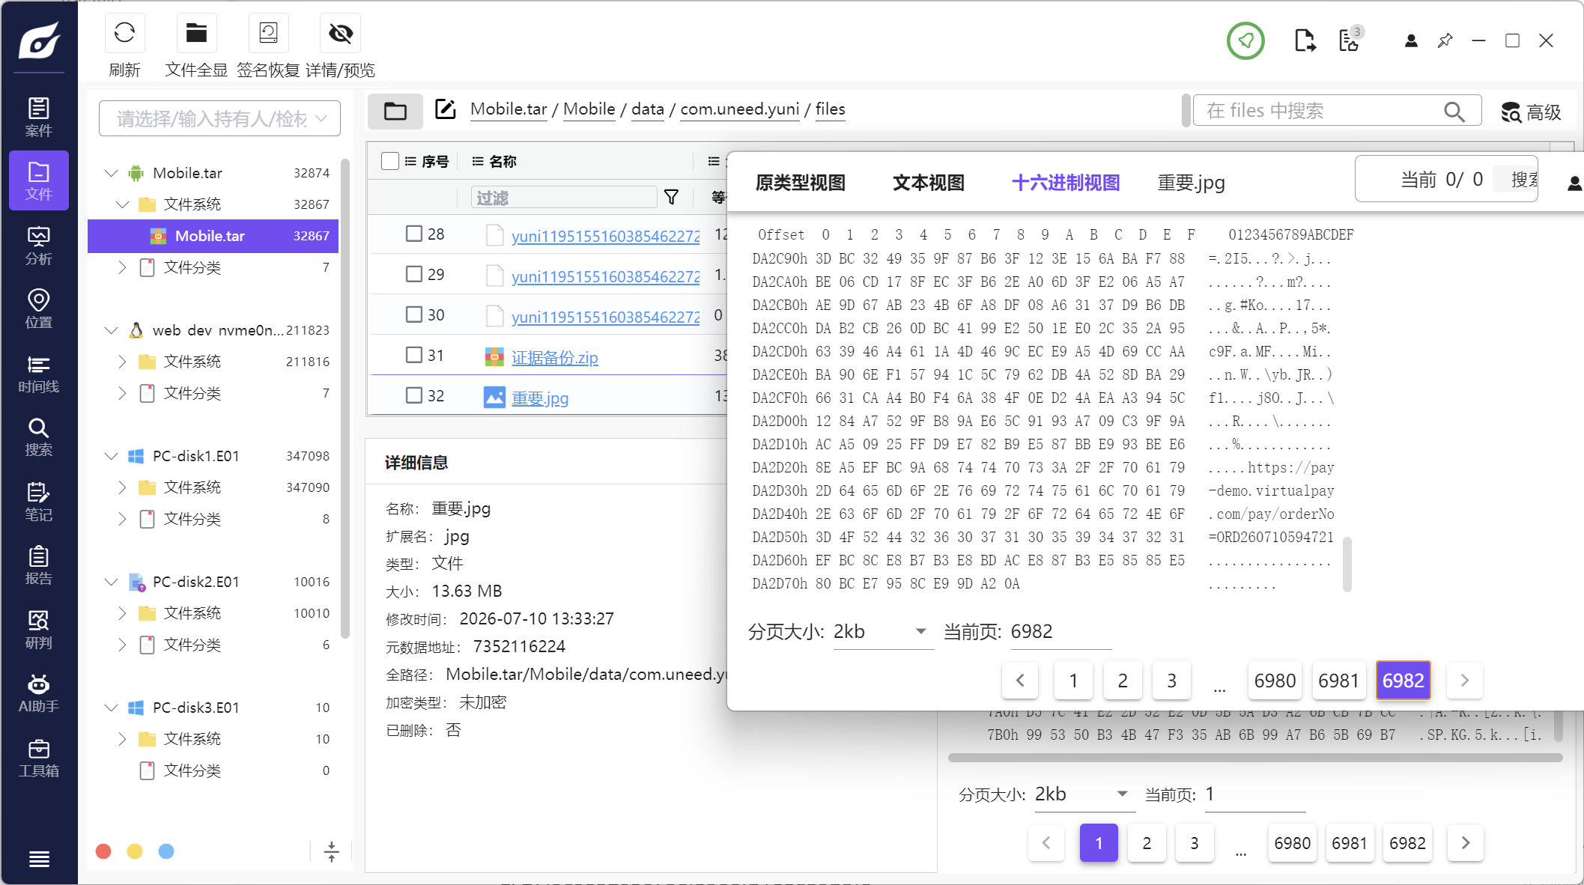Click the red color dot

103,851
